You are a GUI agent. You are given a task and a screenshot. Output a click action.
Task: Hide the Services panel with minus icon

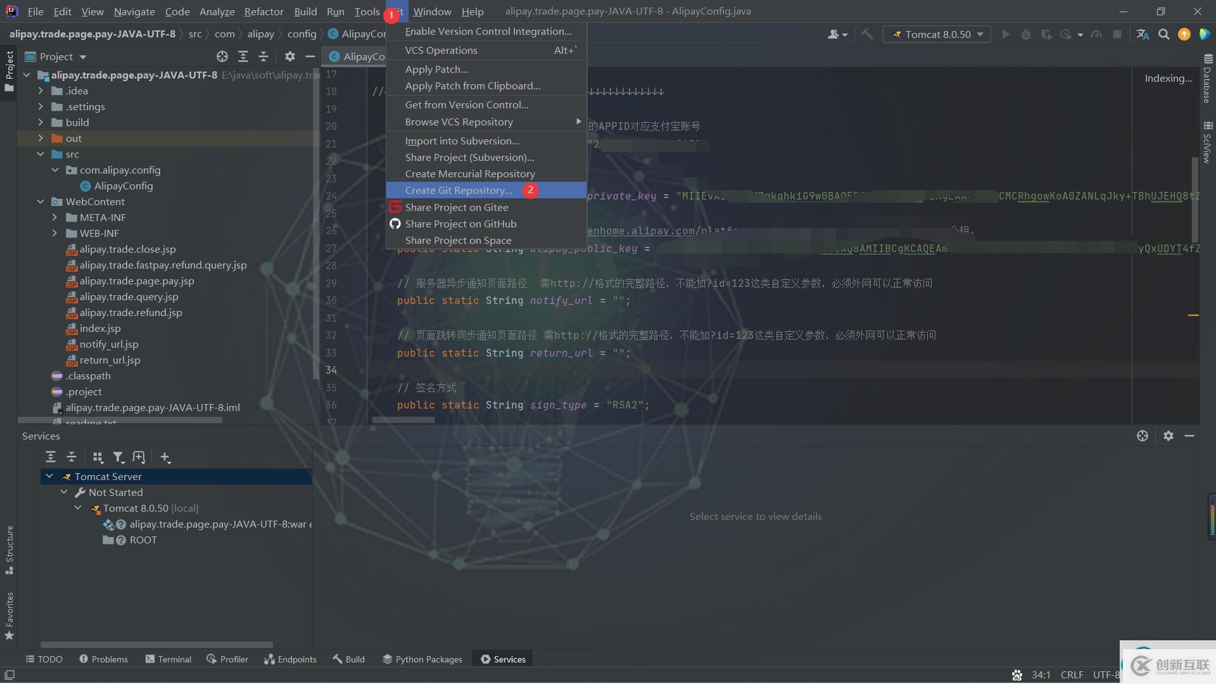(1189, 436)
